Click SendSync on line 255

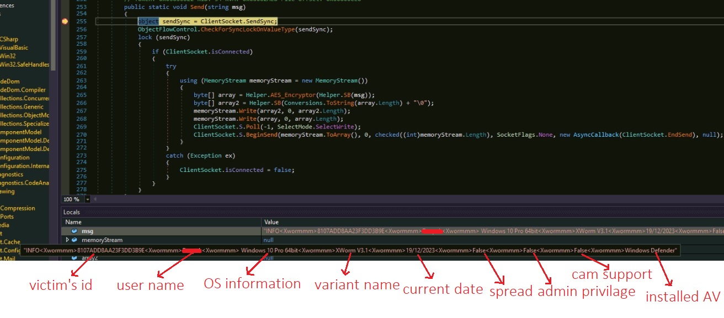coord(260,21)
